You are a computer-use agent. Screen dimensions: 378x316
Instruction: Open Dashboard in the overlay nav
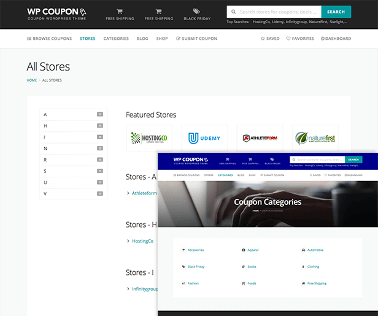[353, 175]
